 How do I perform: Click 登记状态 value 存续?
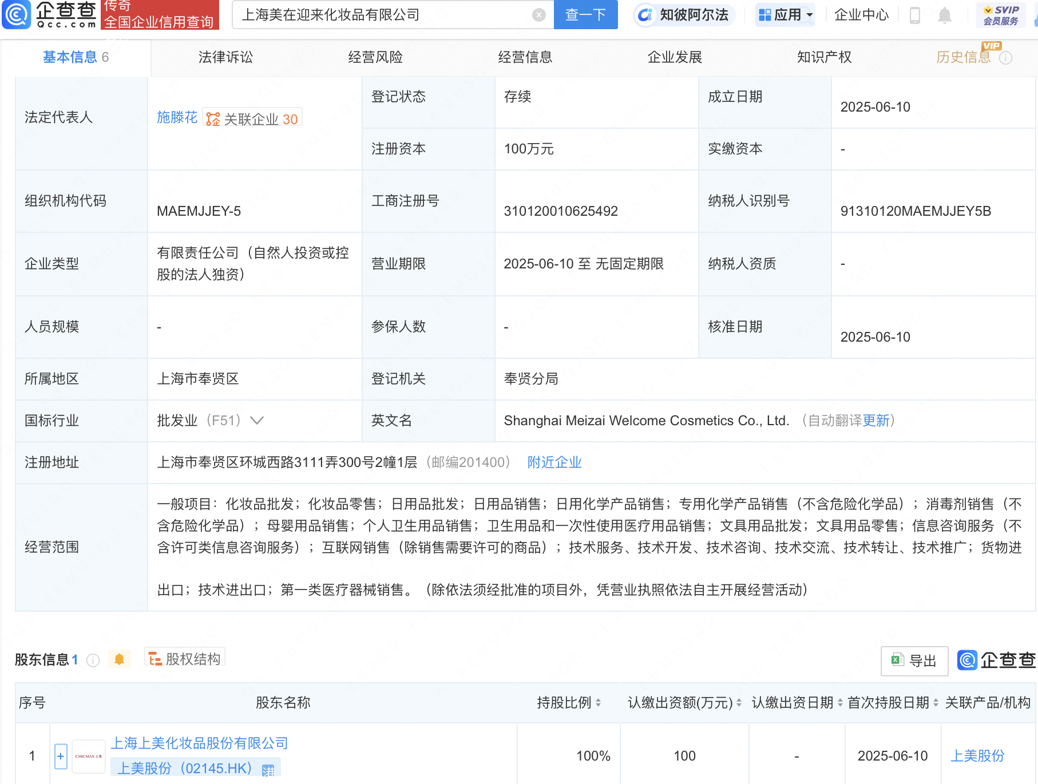click(x=517, y=97)
